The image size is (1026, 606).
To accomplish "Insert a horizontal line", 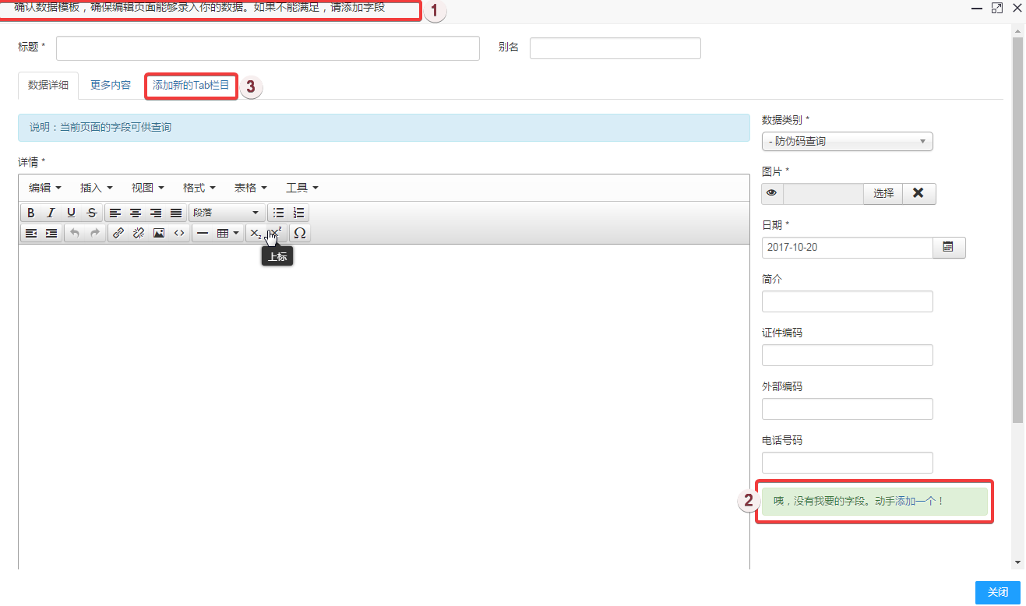I will (x=203, y=233).
